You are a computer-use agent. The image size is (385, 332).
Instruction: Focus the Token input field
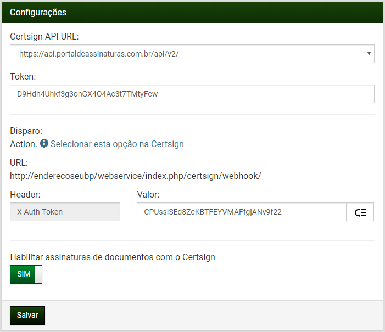pyautogui.click(x=192, y=94)
